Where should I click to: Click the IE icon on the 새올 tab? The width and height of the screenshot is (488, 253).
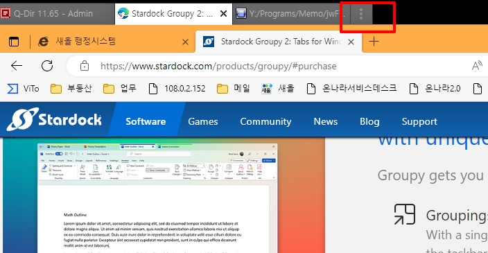coord(43,42)
